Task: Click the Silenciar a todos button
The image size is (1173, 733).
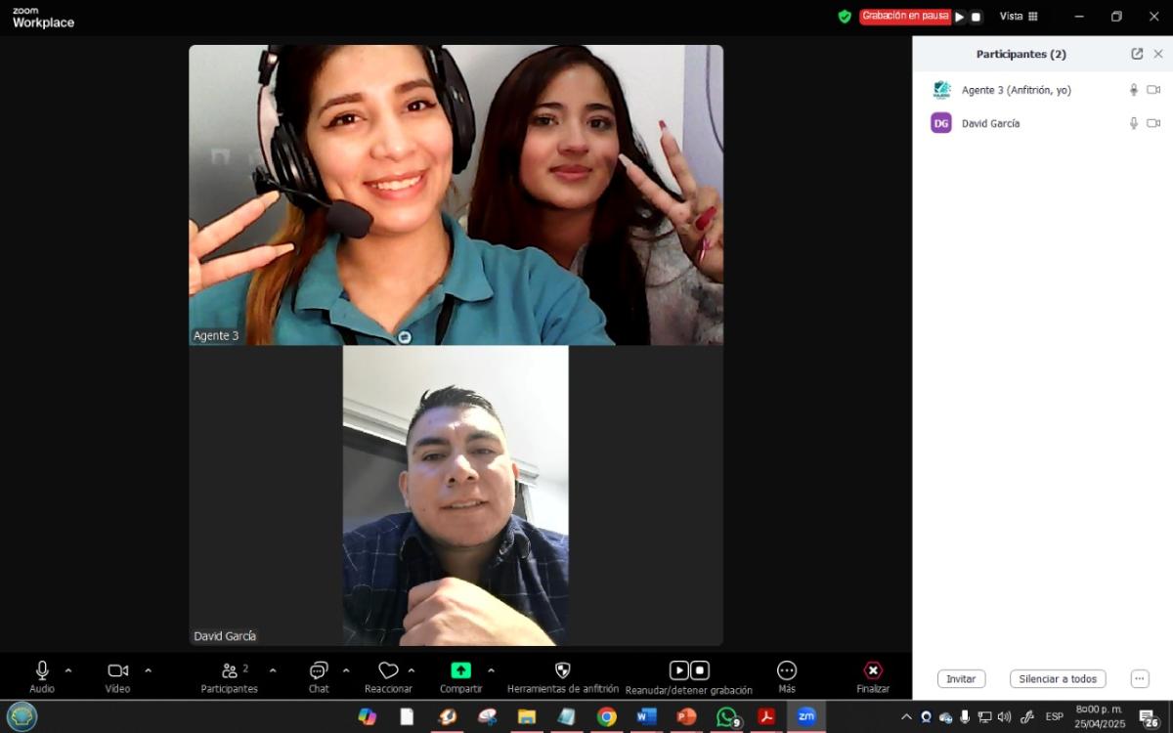Action: pos(1058,679)
